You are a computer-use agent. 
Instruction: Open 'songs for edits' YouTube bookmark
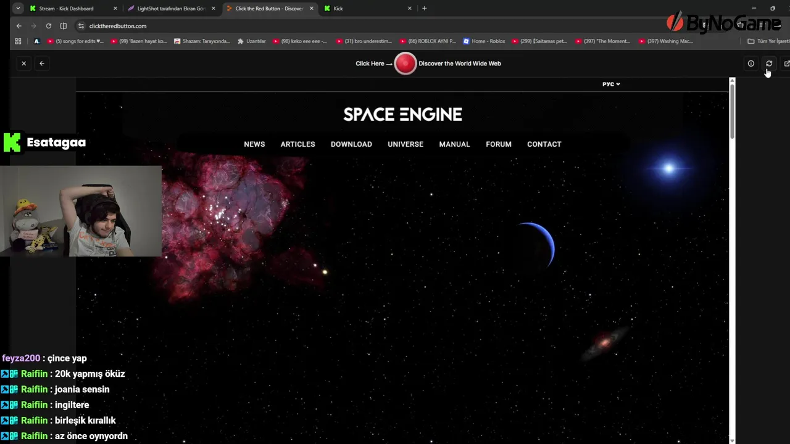pos(75,41)
